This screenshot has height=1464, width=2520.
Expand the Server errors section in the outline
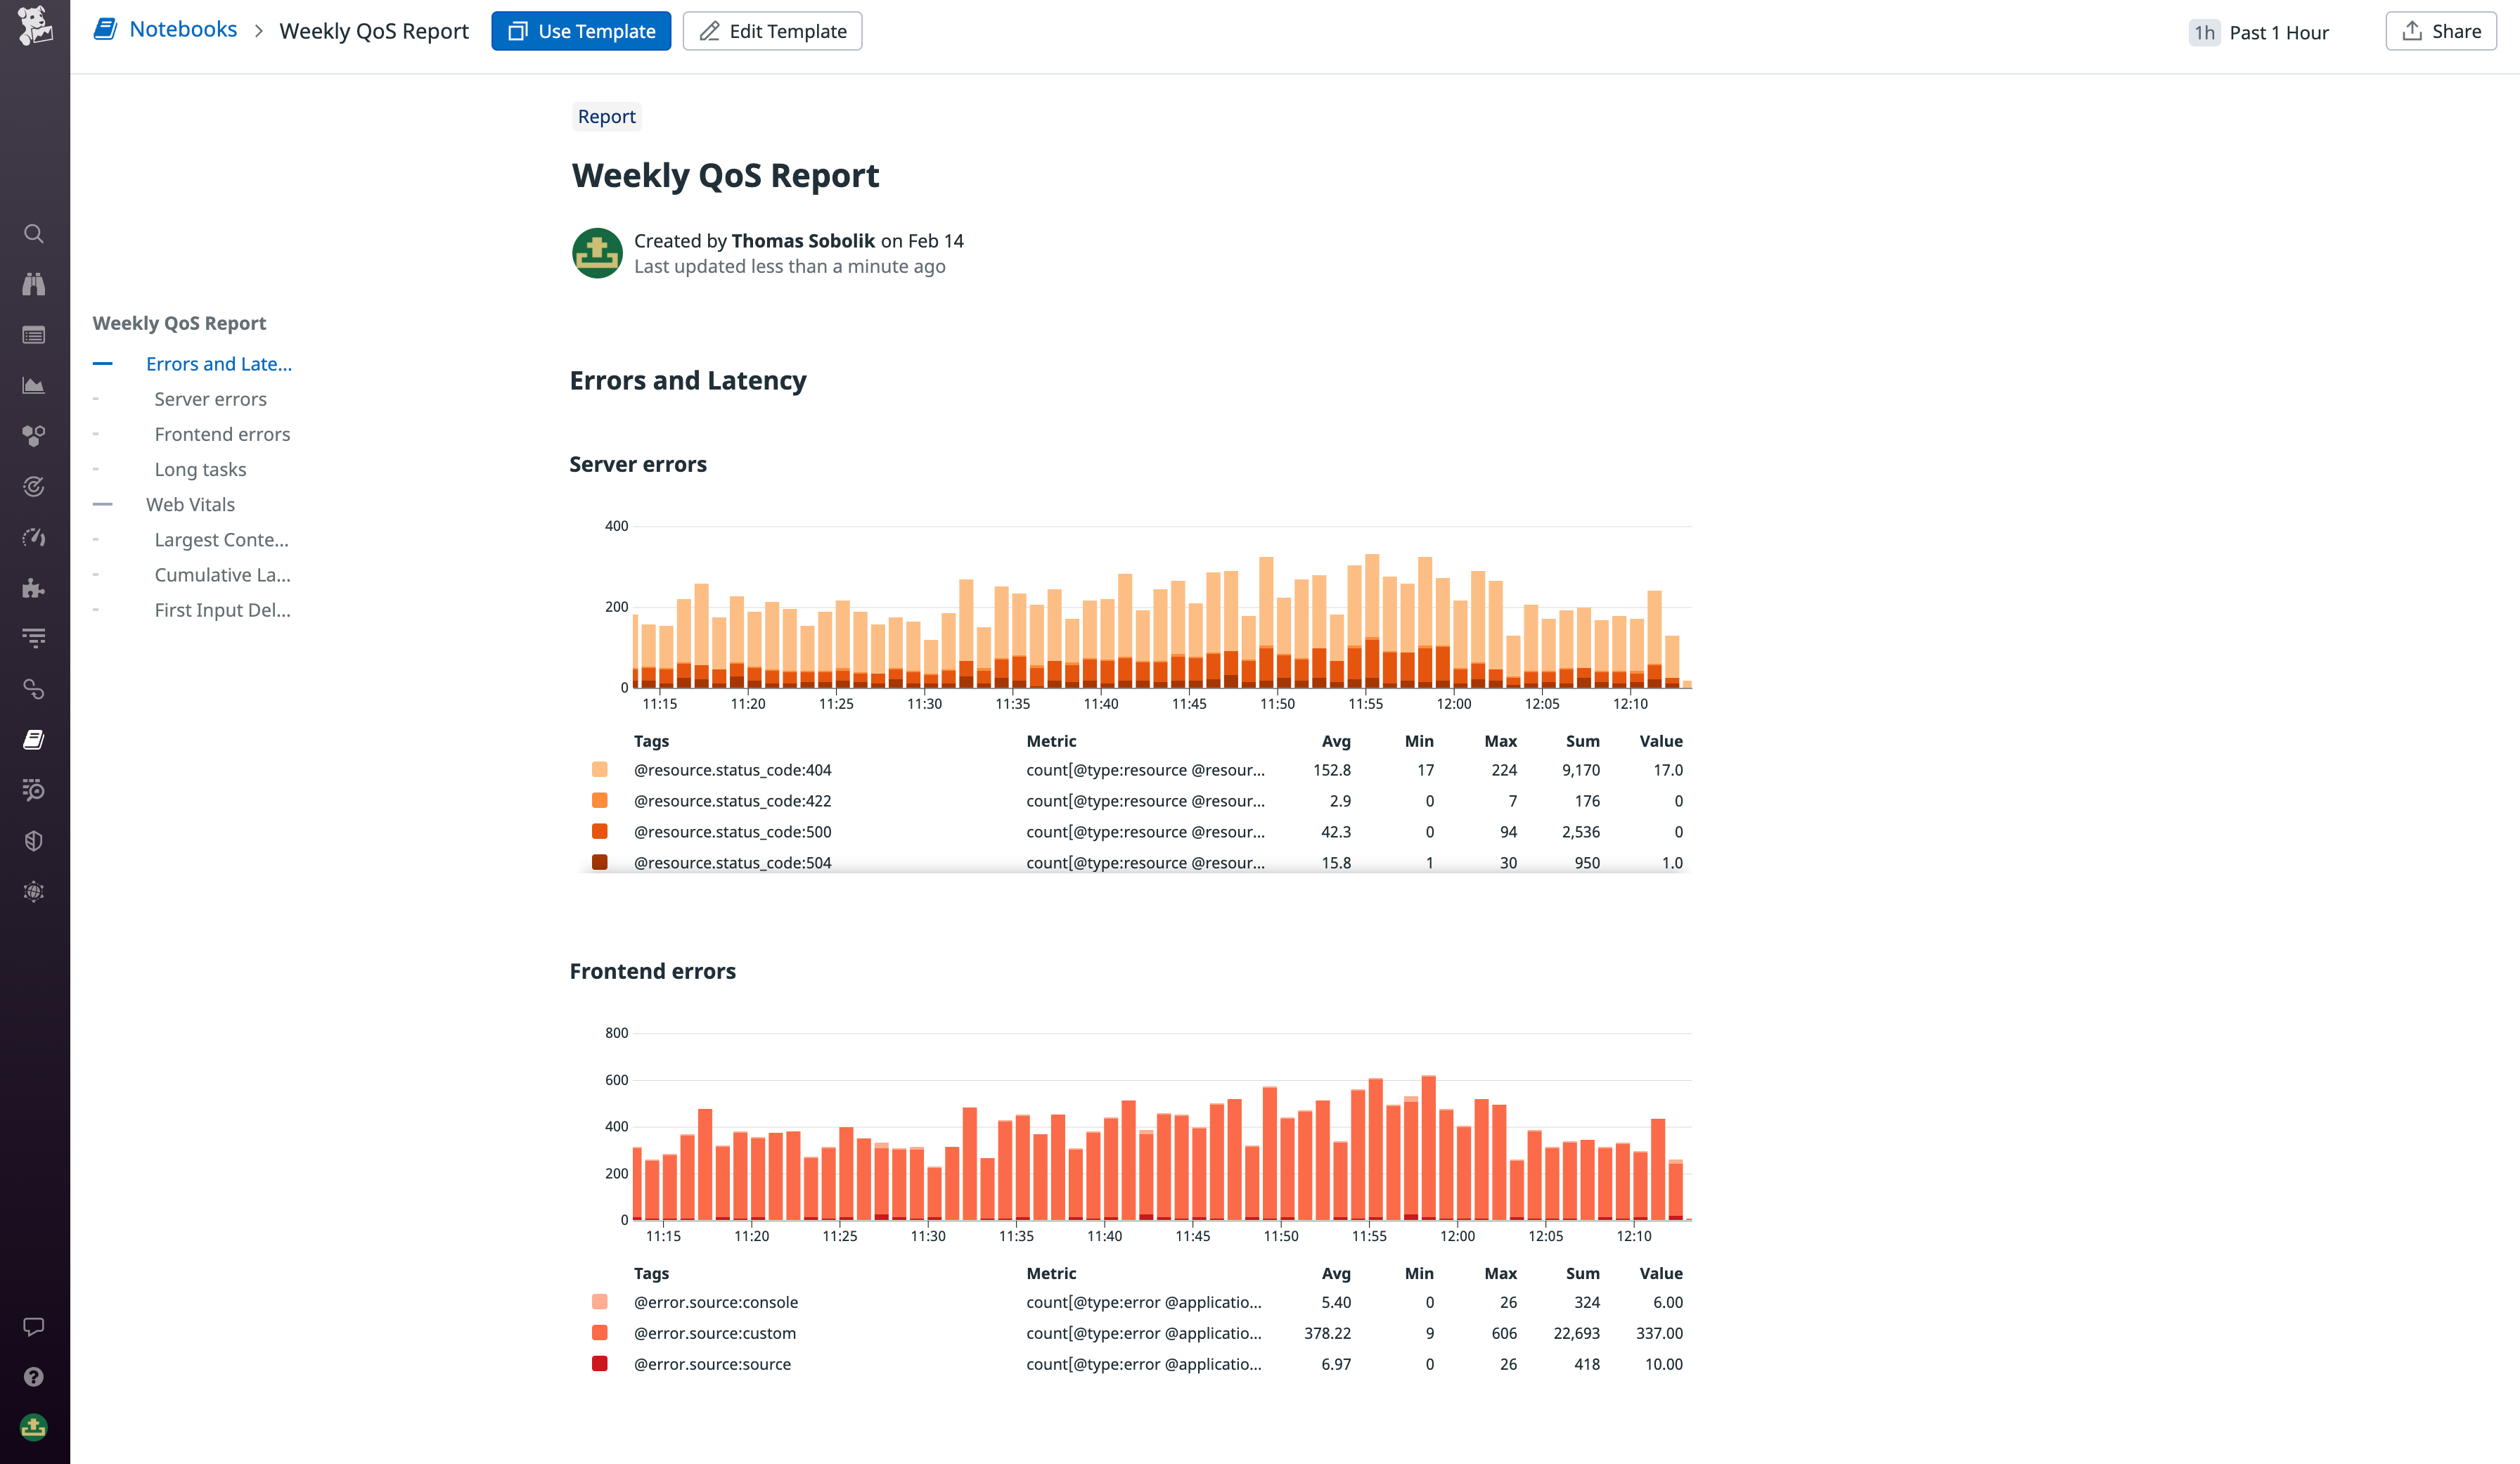pyautogui.click(x=96, y=398)
